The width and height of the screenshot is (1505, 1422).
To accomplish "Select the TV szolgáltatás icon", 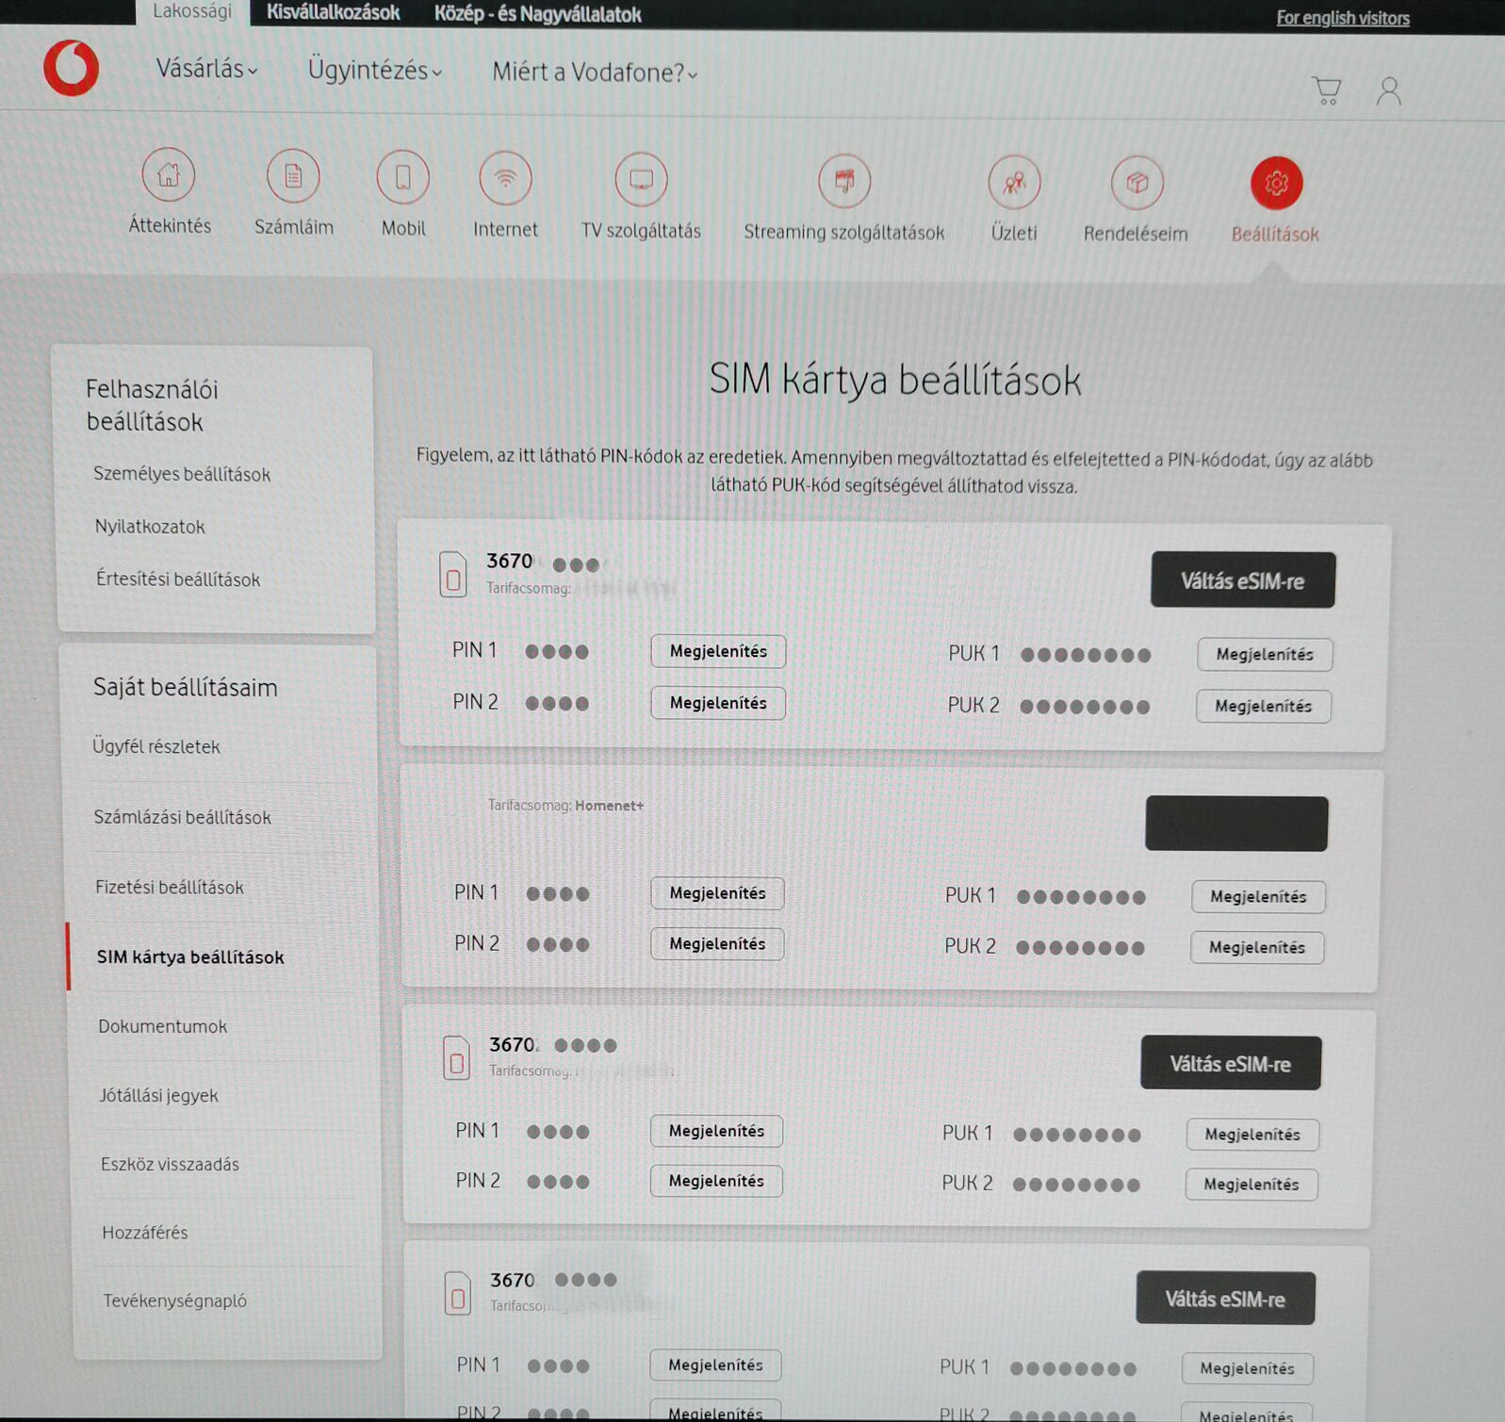I will pyautogui.click(x=641, y=179).
